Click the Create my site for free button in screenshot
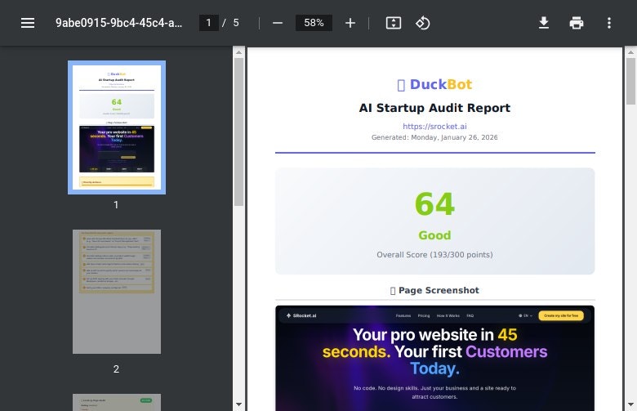Image resolution: width=637 pixels, height=411 pixels. tap(561, 315)
